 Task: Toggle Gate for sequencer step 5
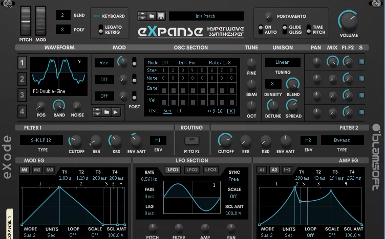tap(202, 90)
